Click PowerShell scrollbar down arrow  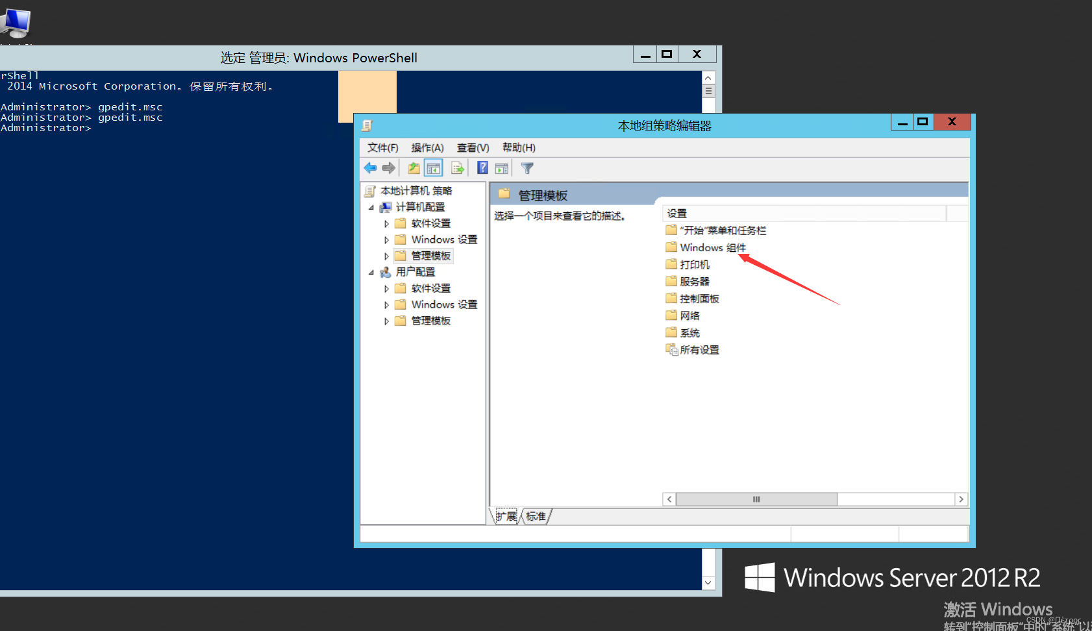pos(708,583)
